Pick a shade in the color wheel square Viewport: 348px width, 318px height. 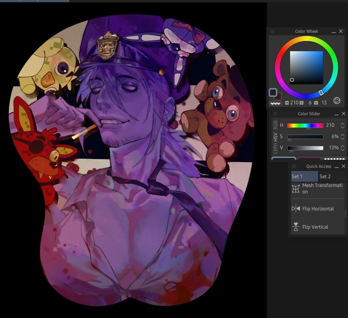306,67
